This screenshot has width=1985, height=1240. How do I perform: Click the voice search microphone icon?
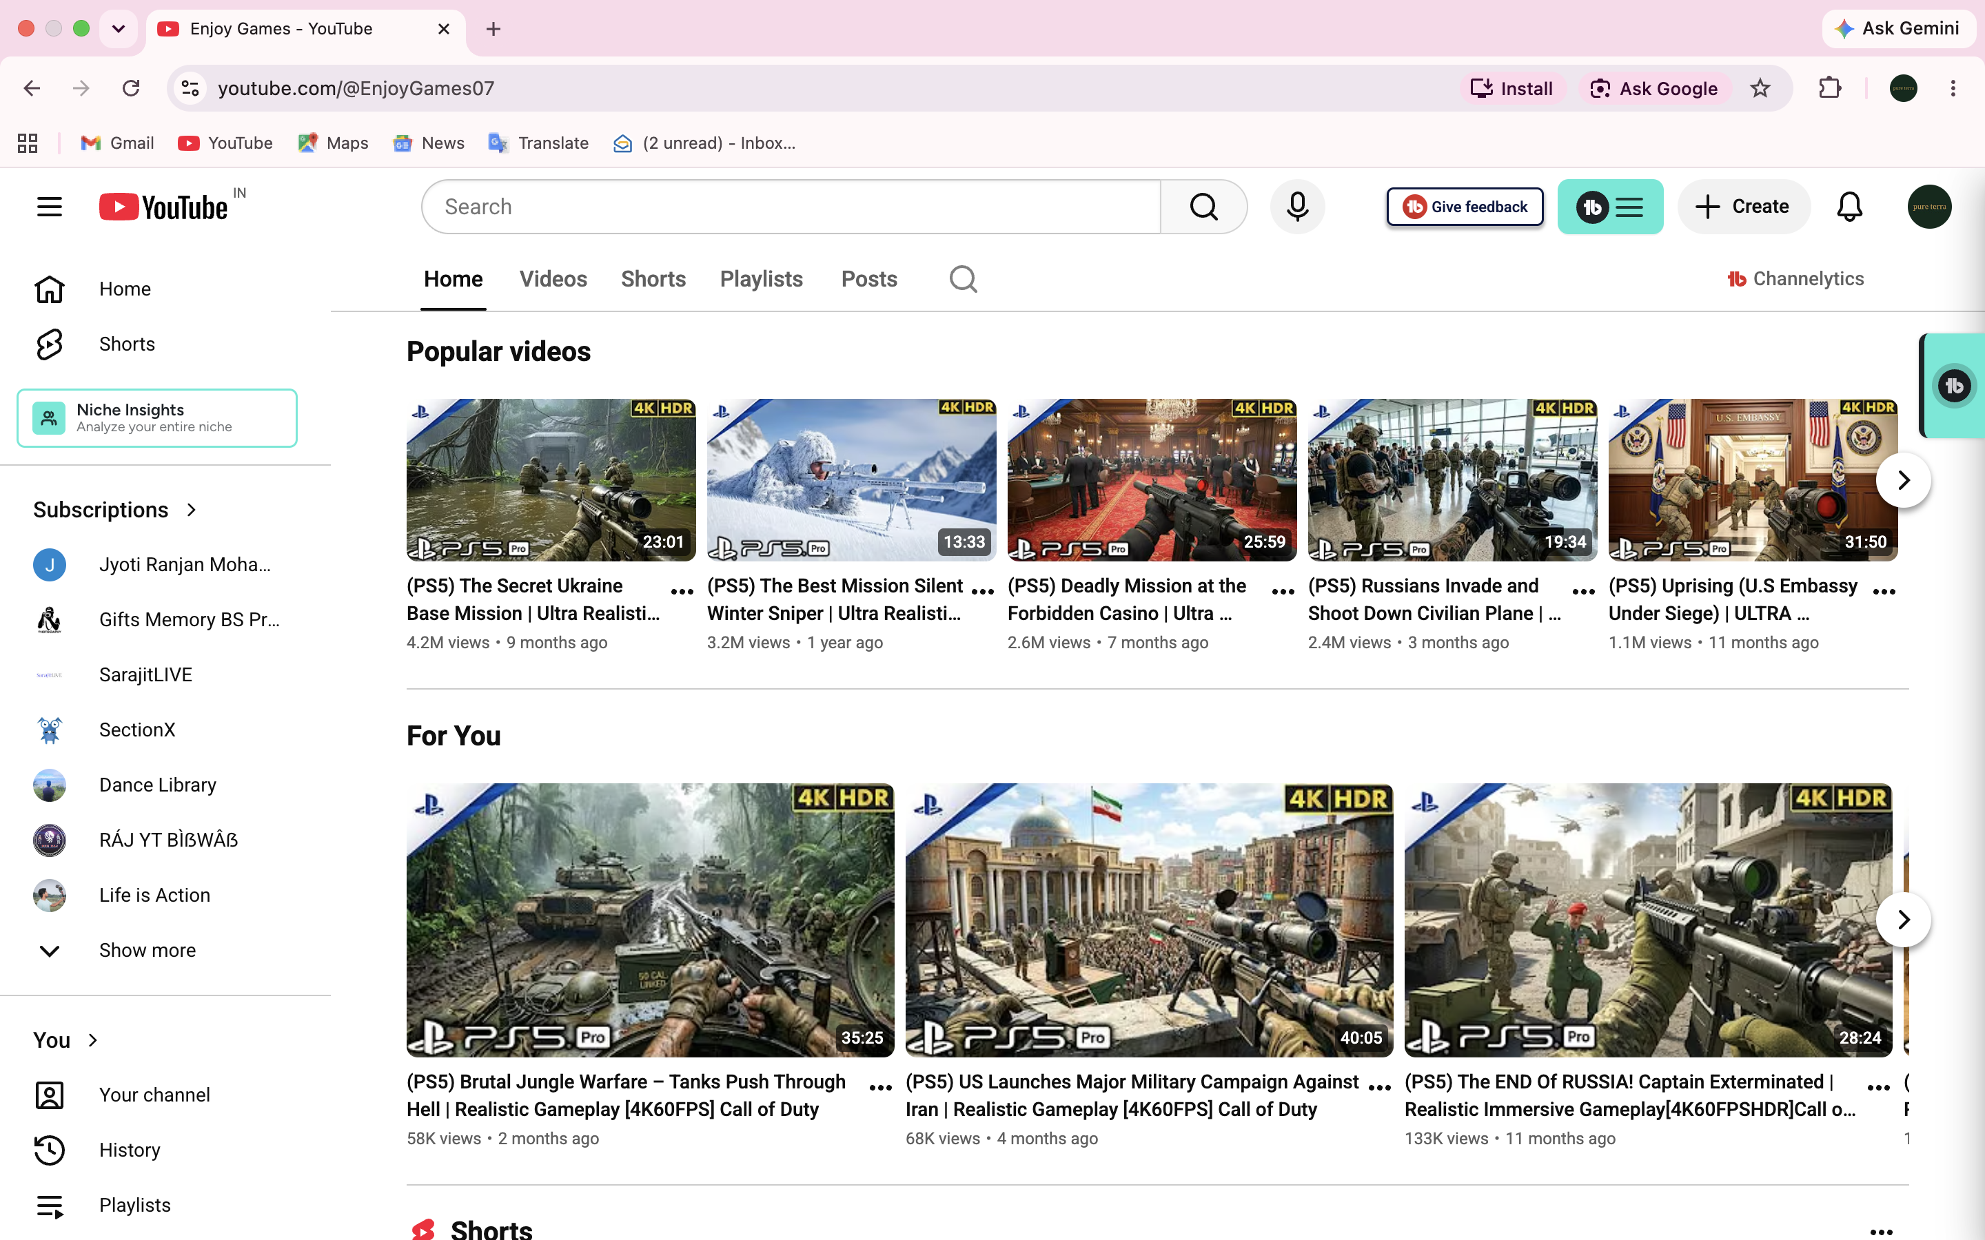pos(1297,207)
